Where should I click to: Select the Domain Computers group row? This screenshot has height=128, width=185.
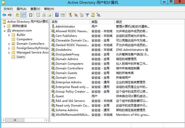tap(100, 64)
